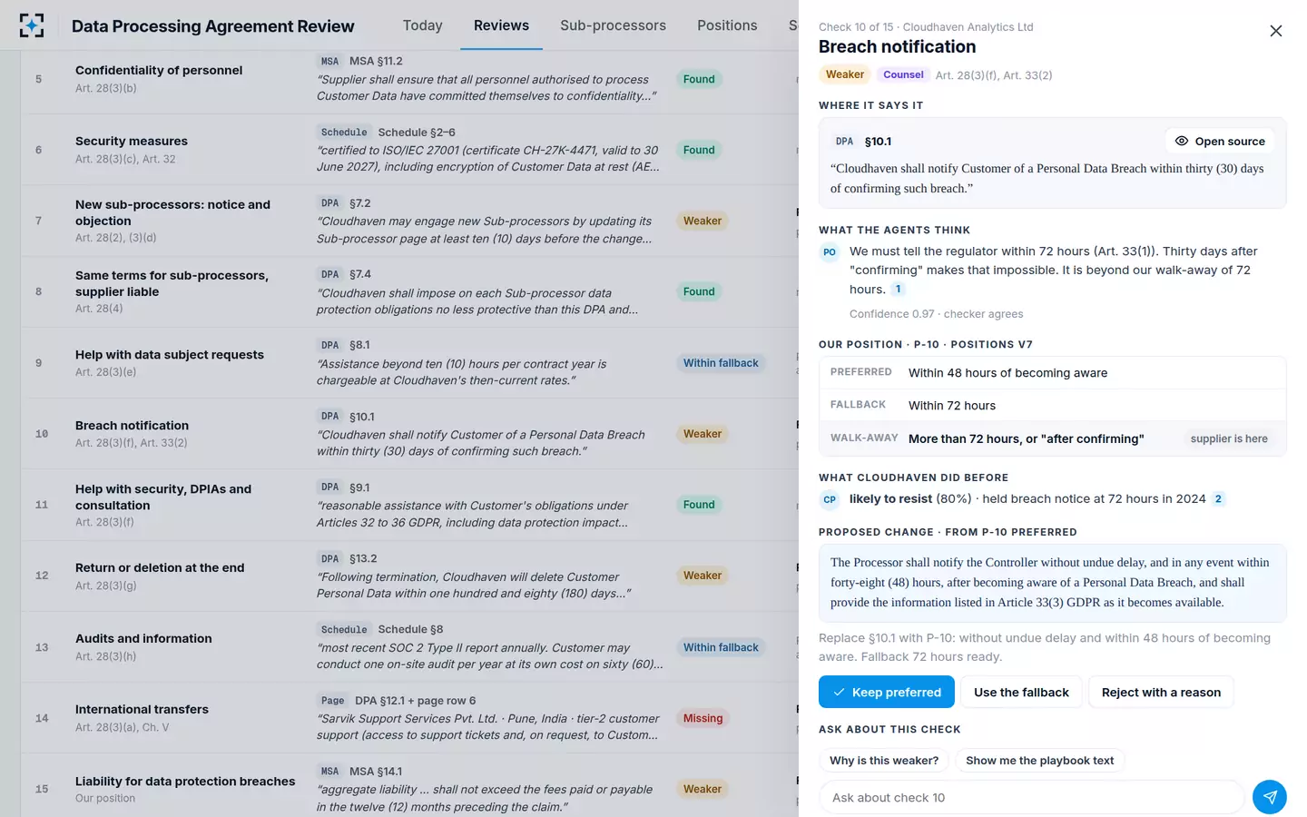Open the Sub-processors tab

pos(613,25)
